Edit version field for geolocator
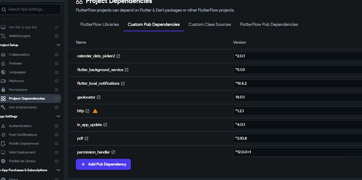This screenshot has width=362, height=180. click(297, 97)
